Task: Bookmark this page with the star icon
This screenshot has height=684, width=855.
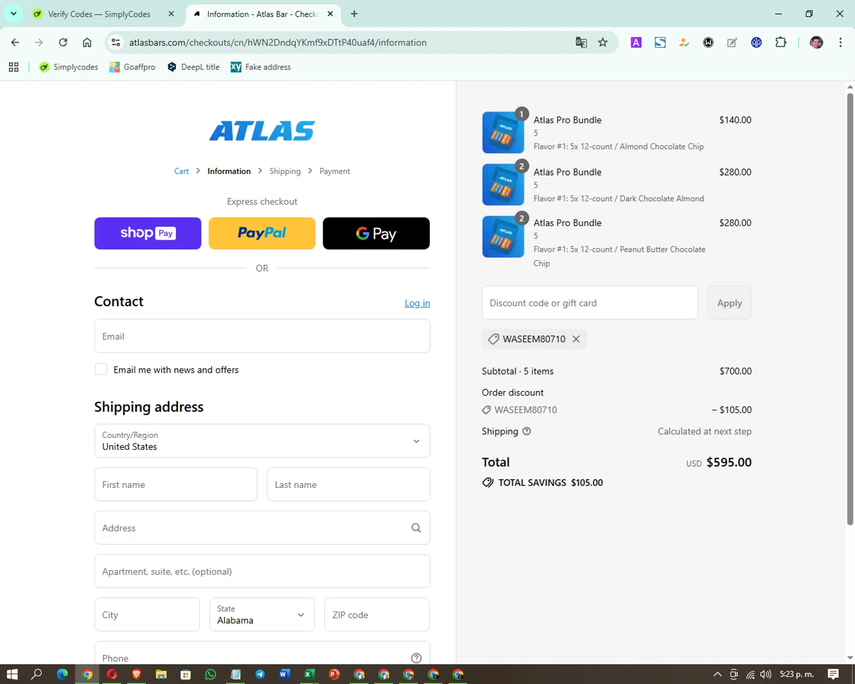Action: pos(602,42)
